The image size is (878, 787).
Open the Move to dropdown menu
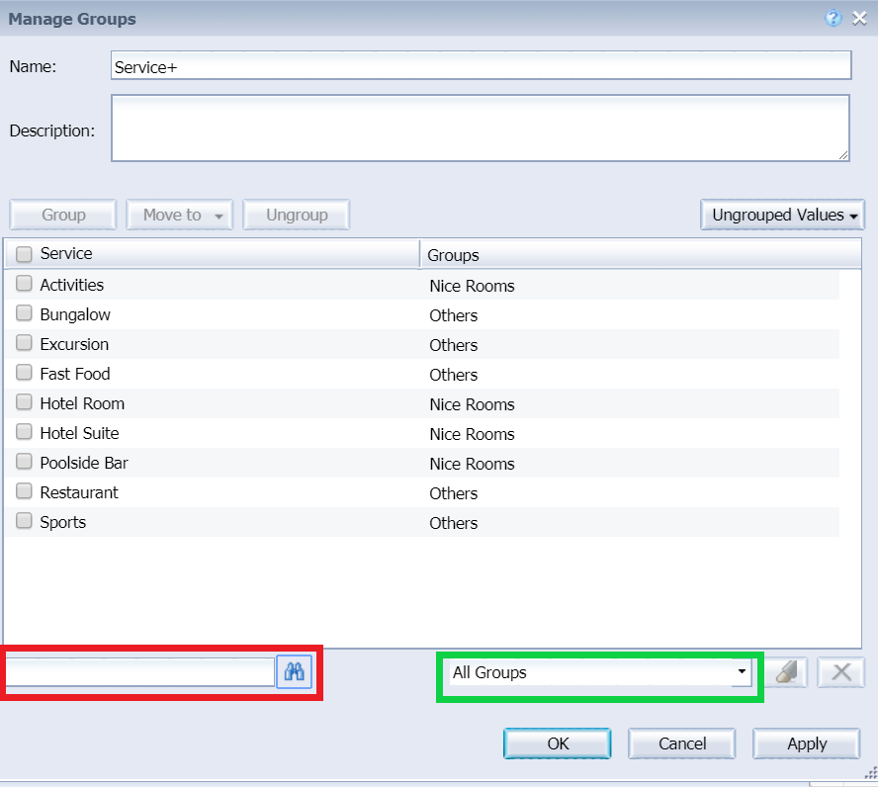coord(179,215)
